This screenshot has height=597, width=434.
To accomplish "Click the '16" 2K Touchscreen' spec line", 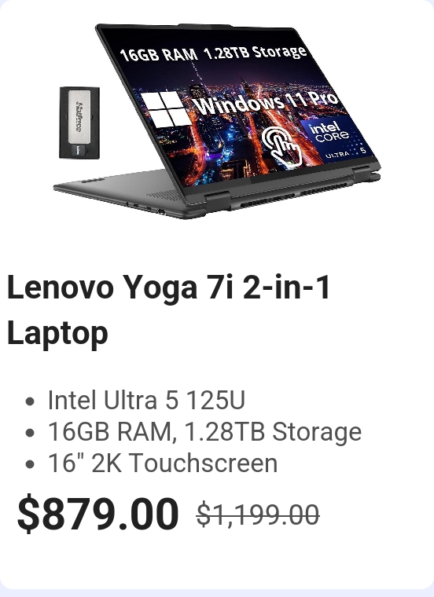I will [163, 463].
